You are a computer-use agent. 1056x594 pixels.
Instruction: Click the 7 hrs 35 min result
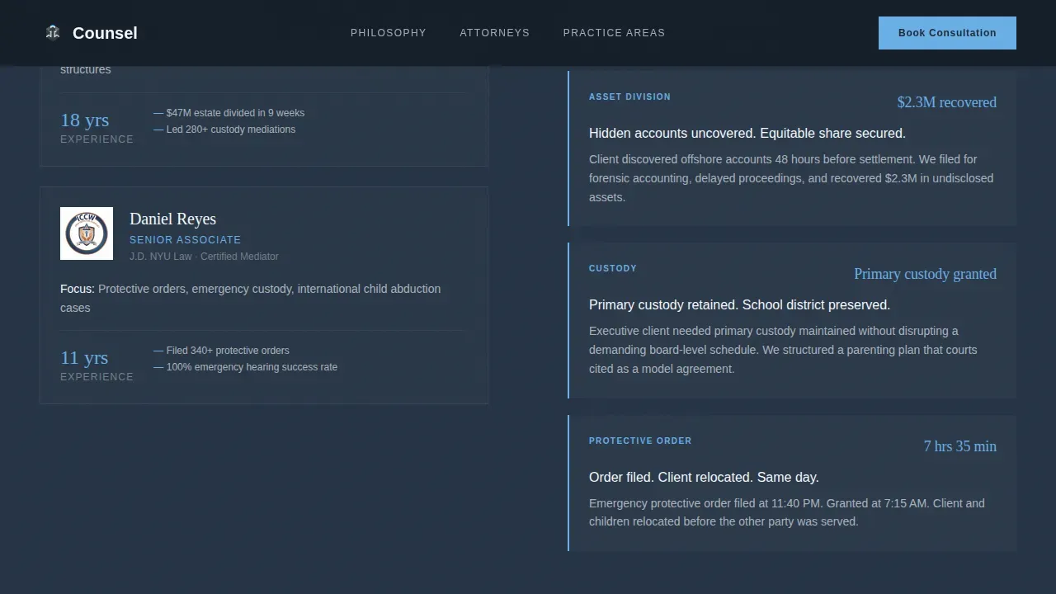click(959, 446)
